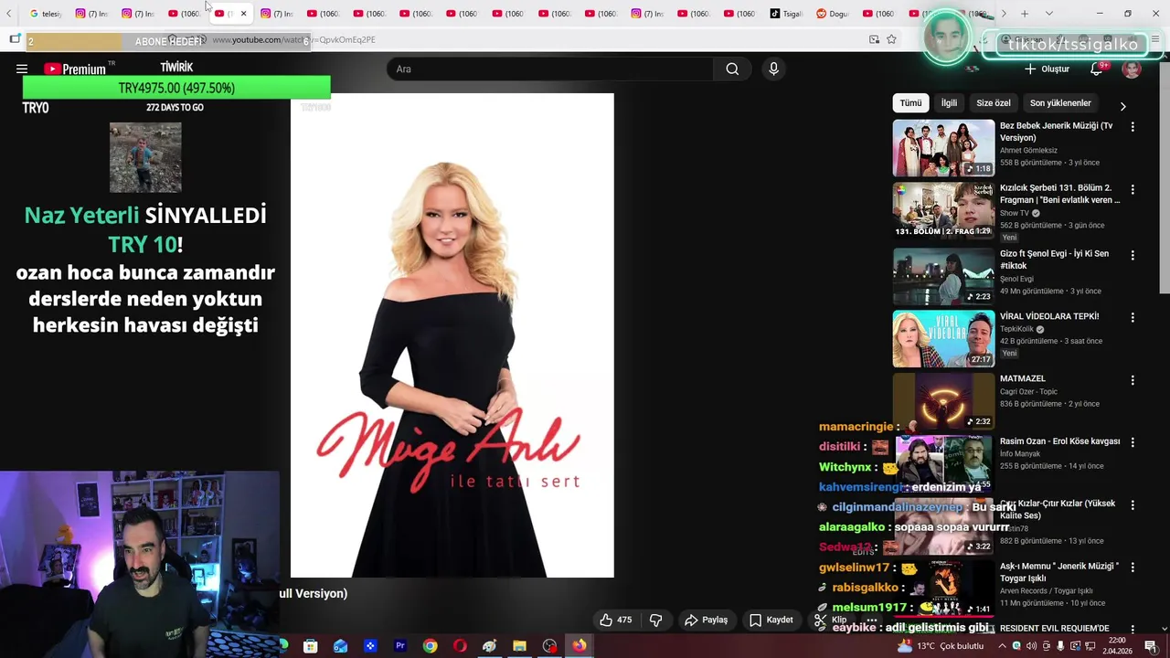Open Microsoft Store from the taskbar
This screenshot has width=1170, height=658.
click(x=311, y=646)
